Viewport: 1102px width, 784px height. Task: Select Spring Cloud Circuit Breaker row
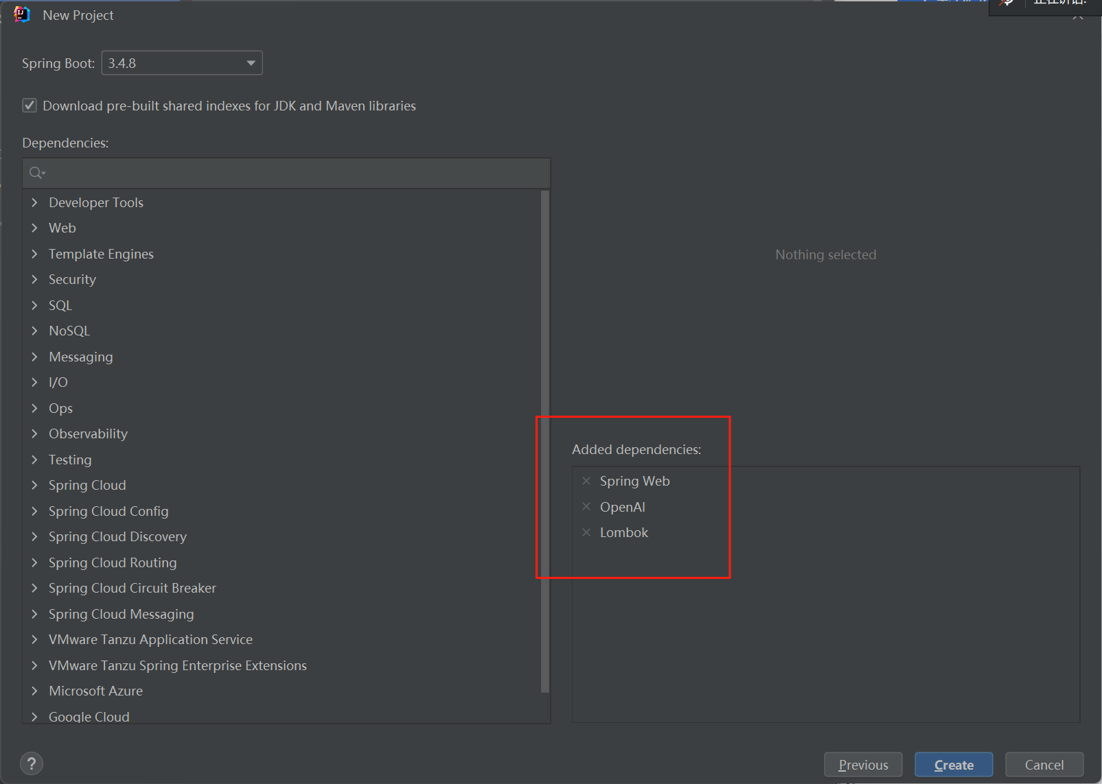pos(282,588)
